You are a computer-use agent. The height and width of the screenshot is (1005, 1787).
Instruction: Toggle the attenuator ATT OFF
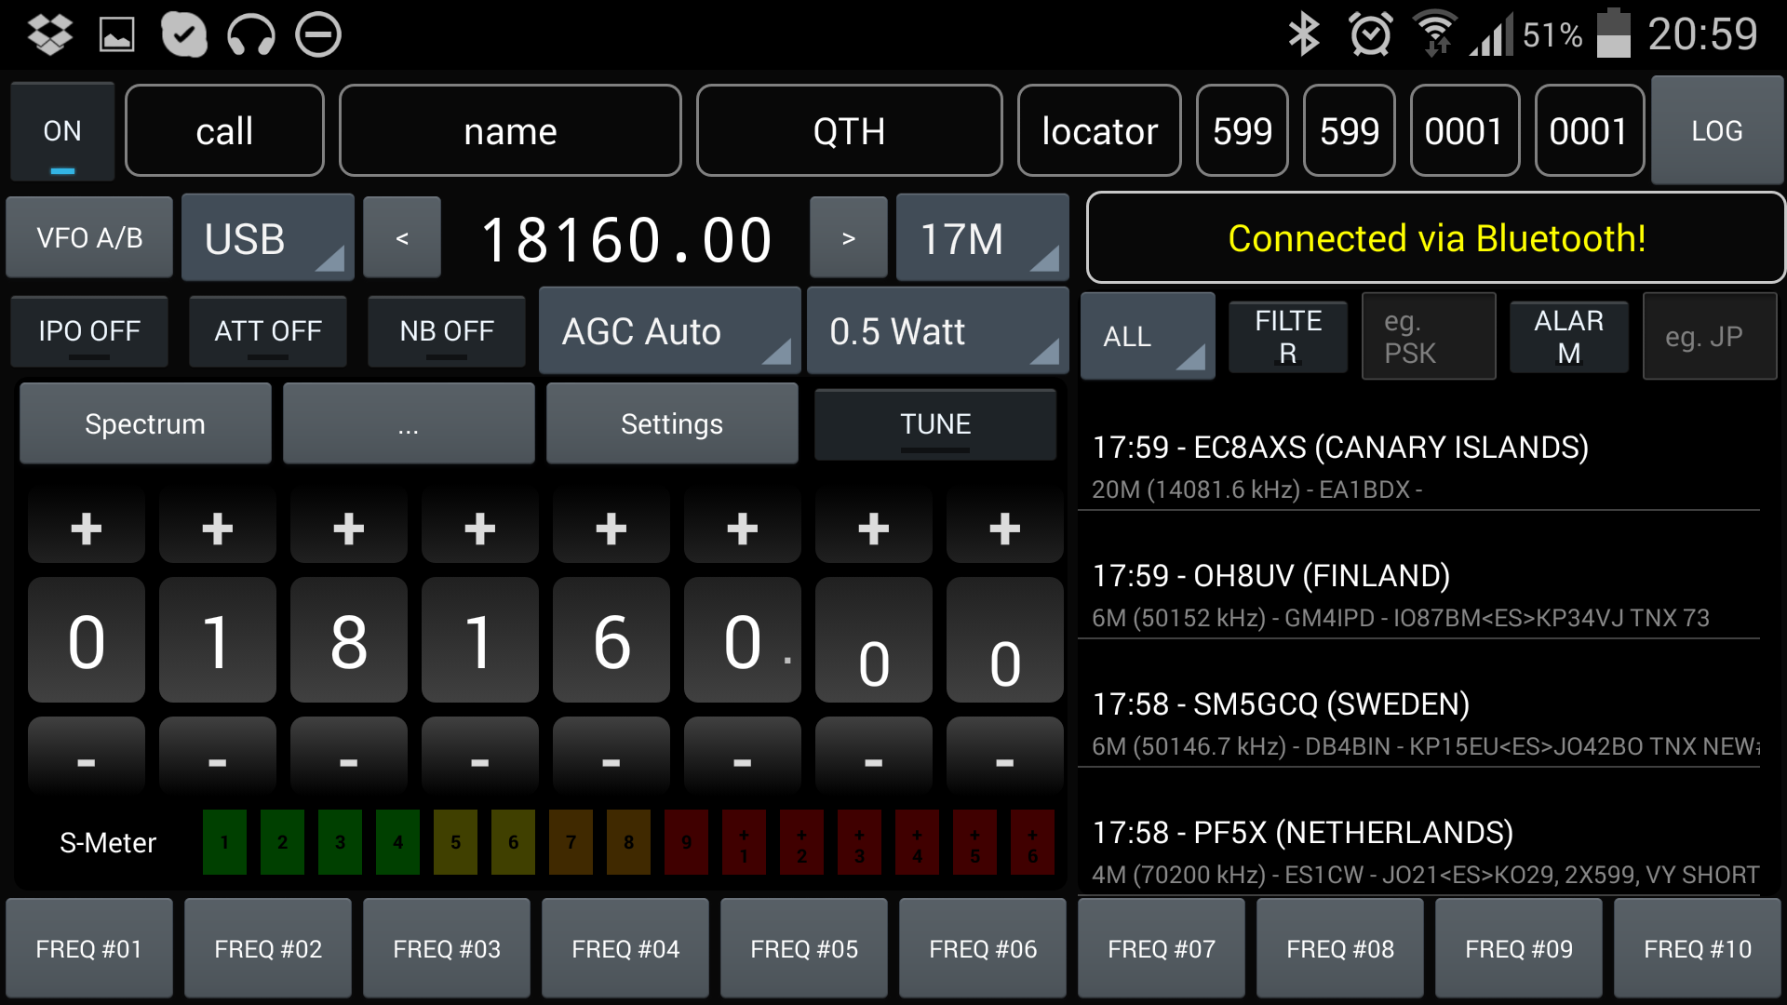267,331
